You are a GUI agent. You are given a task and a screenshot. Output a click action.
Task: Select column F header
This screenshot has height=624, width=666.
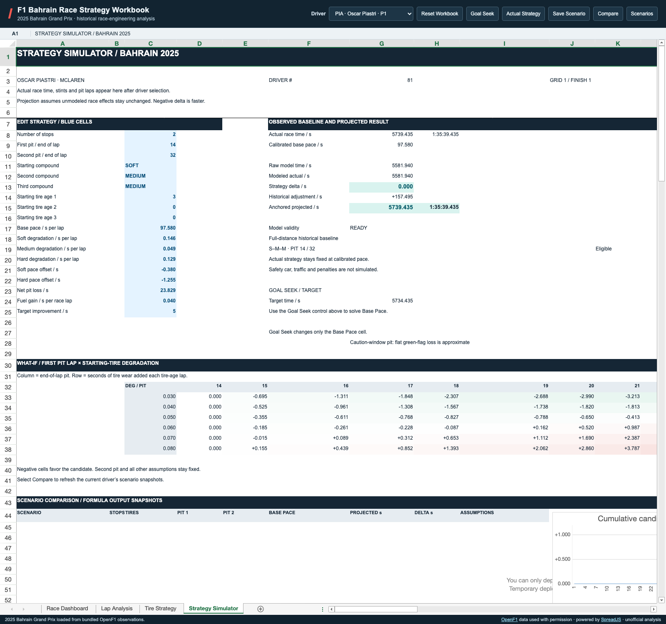[x=308, y=43]
